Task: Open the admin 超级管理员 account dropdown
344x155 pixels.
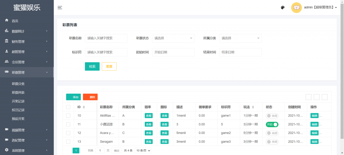Action: (320, 7)
